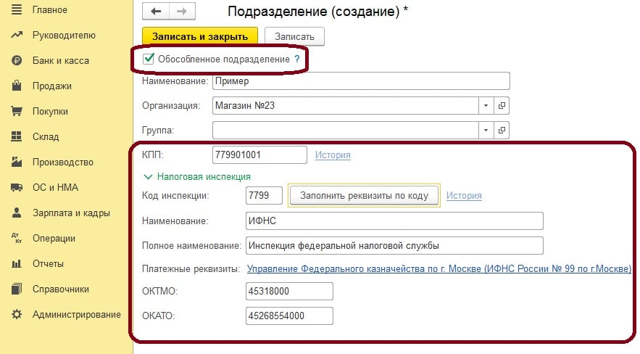Viewport: 640px width, 354px height.
Task: Click the back navigation arrow
Action: point(155,12)
